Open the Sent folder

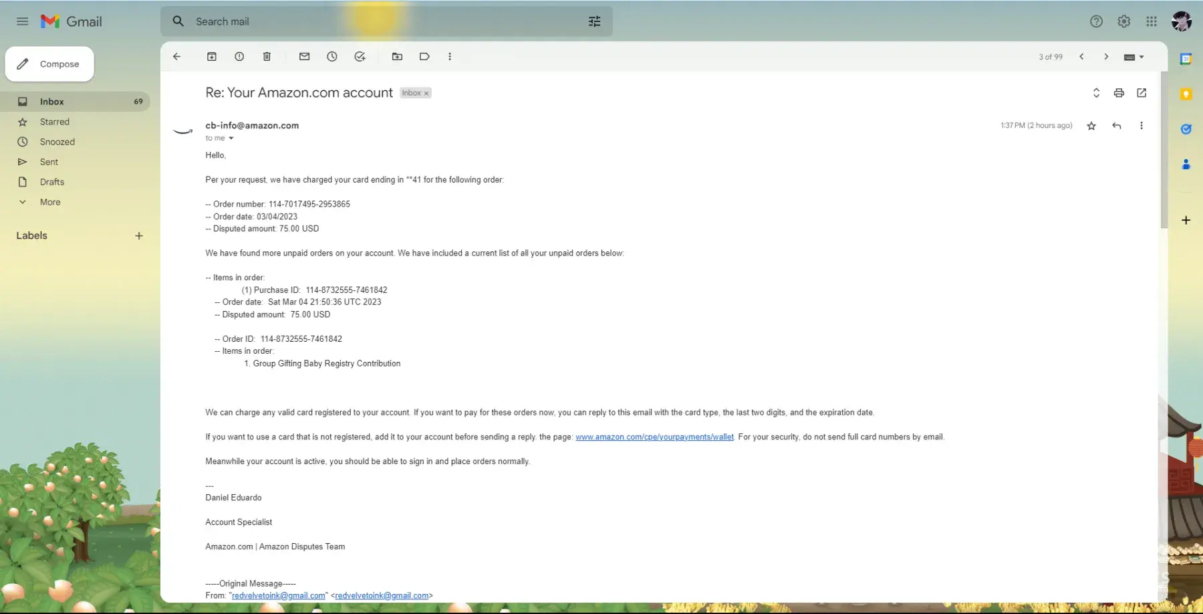(x=49, y=162)
